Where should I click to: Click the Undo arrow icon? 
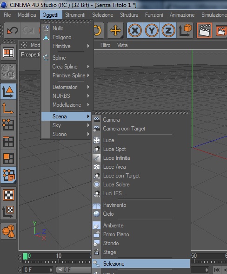click(13, 30)
